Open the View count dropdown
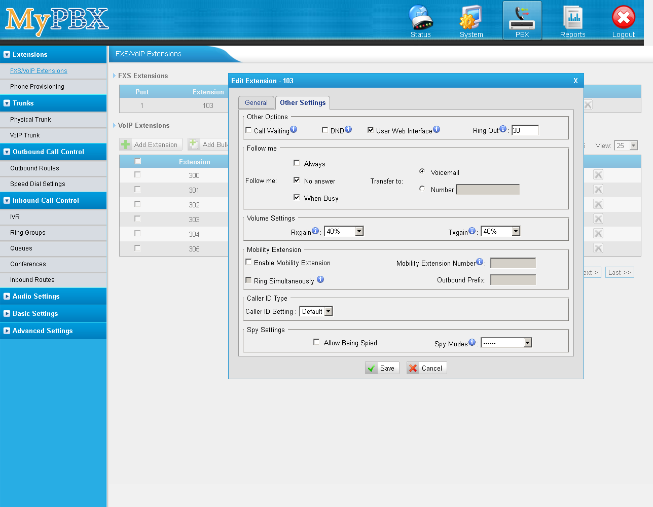Viewport: 653px width, 507px height. pos(626,146)
